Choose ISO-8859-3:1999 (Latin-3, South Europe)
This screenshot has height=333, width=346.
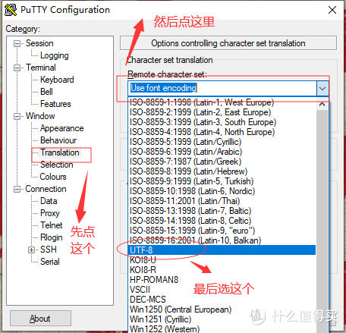coord(222,122)
